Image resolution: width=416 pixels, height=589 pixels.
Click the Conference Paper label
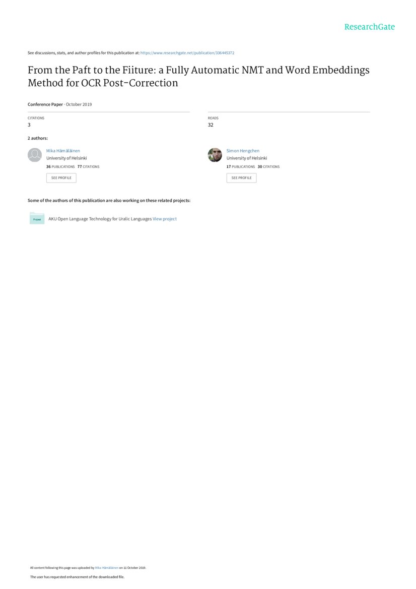(x=45, y=104)
